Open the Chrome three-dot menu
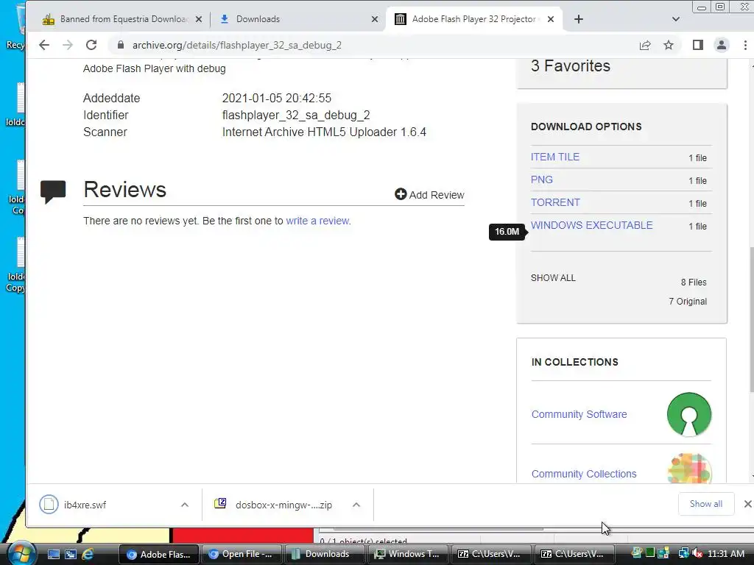The width and height of the screenshot is (754, 565). coord(745,45)
